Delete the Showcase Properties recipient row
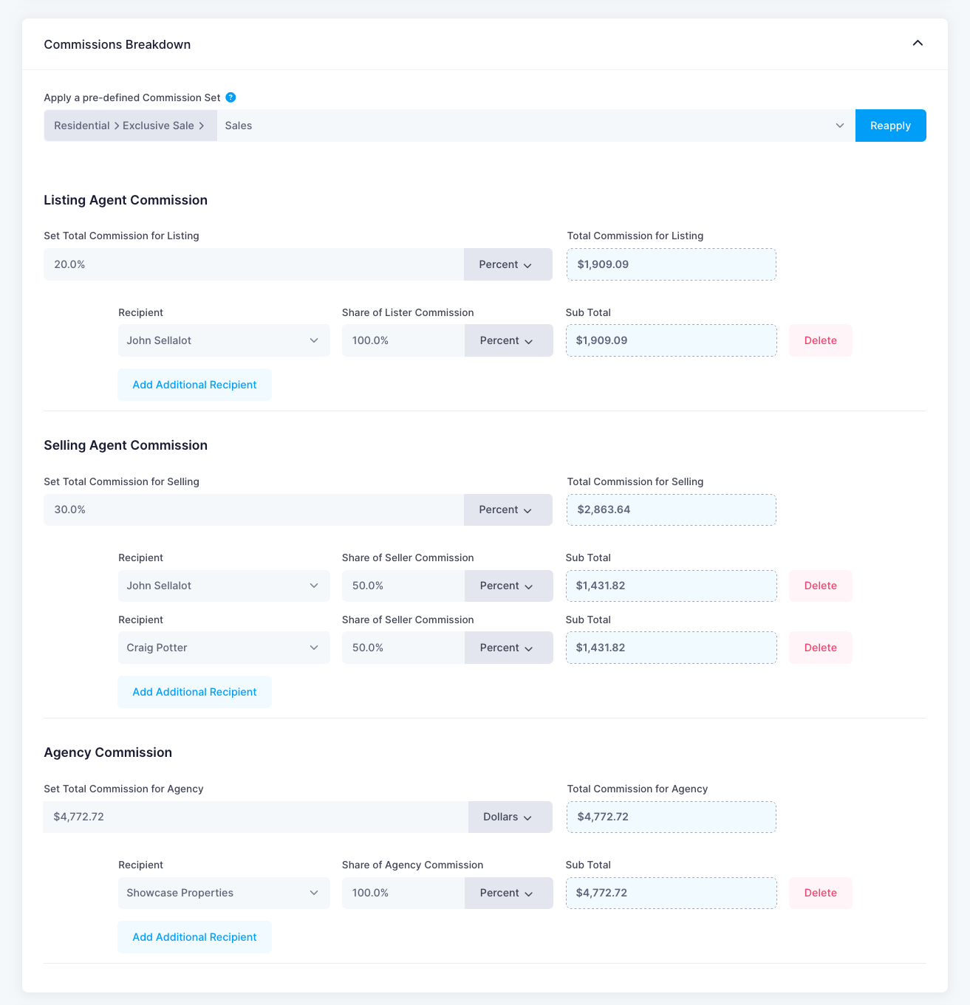 click(820, 893)
